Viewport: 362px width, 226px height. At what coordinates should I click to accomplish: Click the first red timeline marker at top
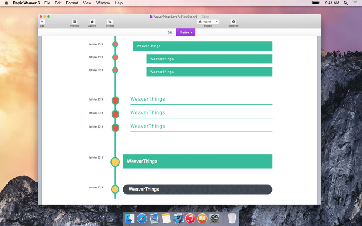pyautogui.click(x=115, y=44)
